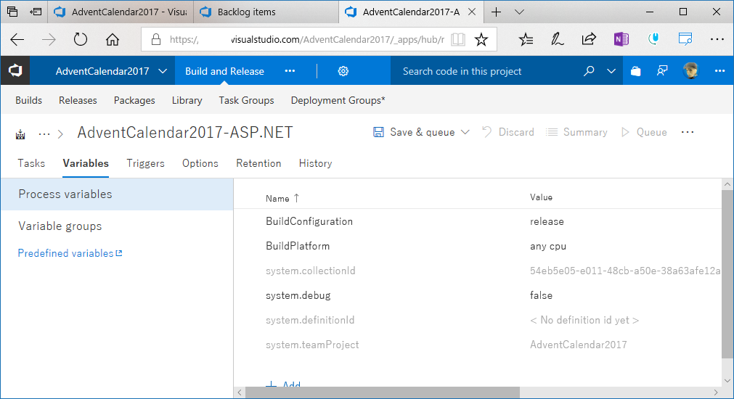Open the hub overflow ellipsis next to Build and Release
This screenshot has height=399, width=734.
coord(290,71)
